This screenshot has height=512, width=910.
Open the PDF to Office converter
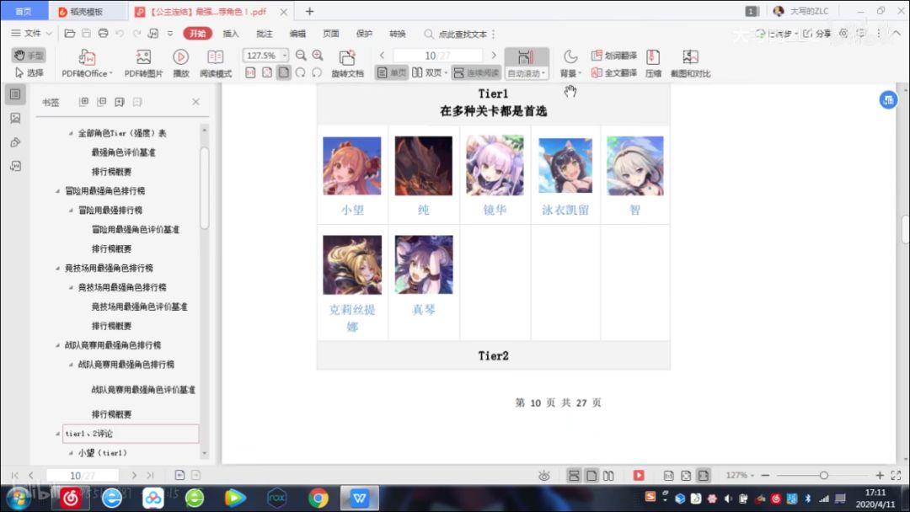coord(87,63)
